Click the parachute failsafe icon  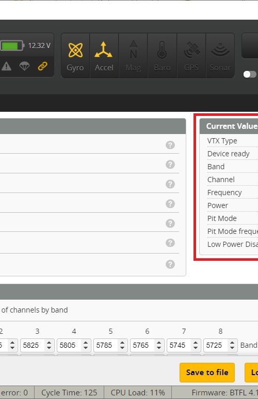pyautogui.click(x=24, y=66)
